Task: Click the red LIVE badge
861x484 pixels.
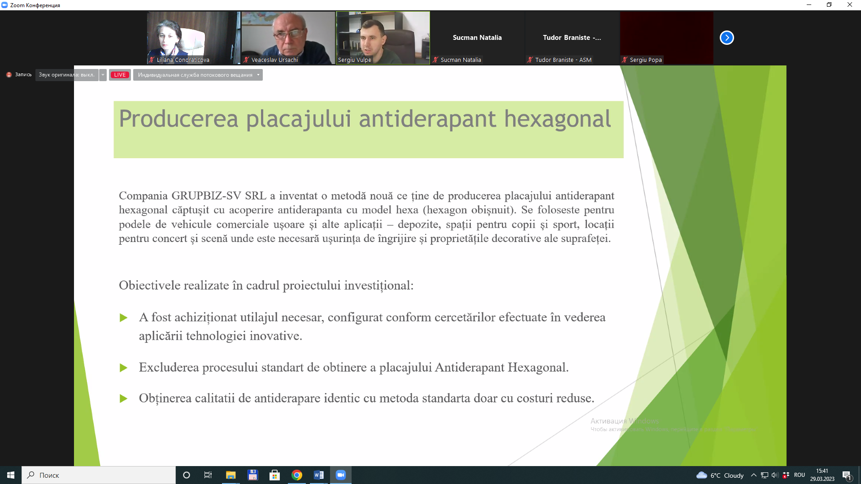Action: 120,75
